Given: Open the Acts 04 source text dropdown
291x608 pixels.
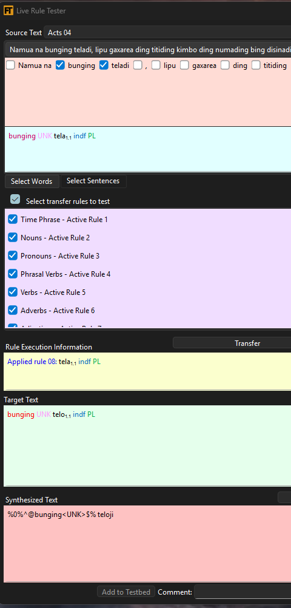Looking at the screenshot, I should click(167, 33).
